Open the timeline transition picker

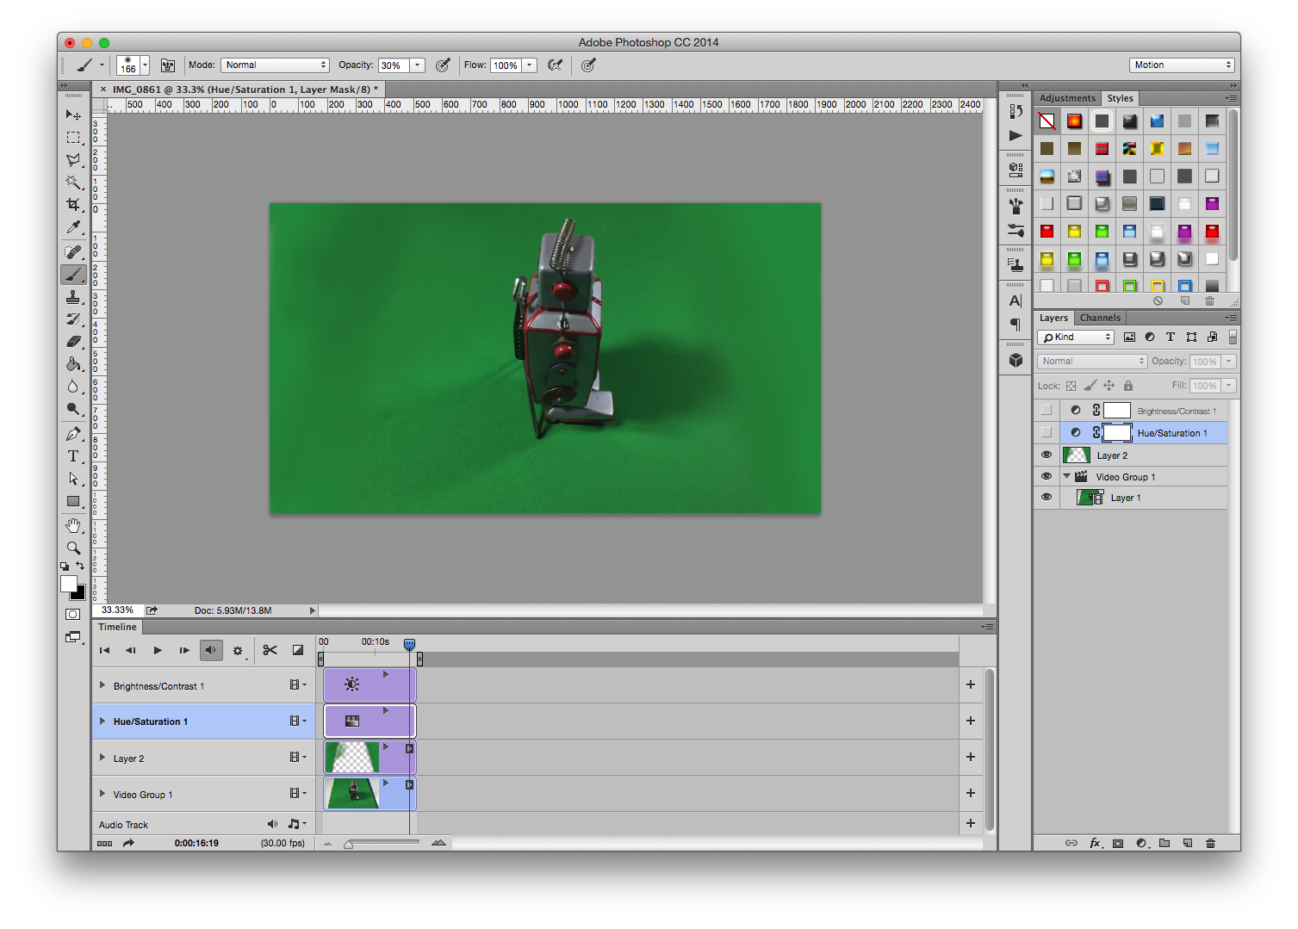click(298, 650)
